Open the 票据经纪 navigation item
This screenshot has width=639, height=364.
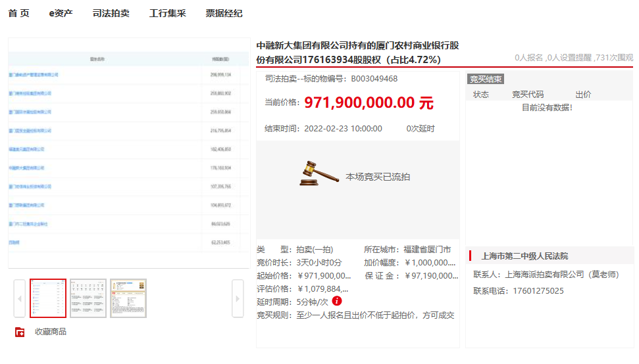coord(224,13)
